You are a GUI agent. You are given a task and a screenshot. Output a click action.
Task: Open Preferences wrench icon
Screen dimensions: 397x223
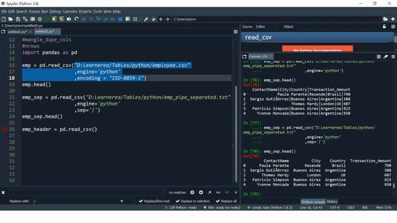click(146, 19)
